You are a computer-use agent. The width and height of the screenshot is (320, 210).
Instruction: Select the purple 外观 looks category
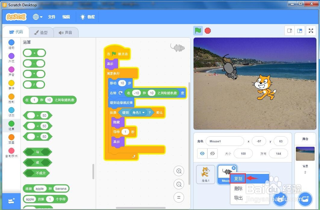coord(12,58)
